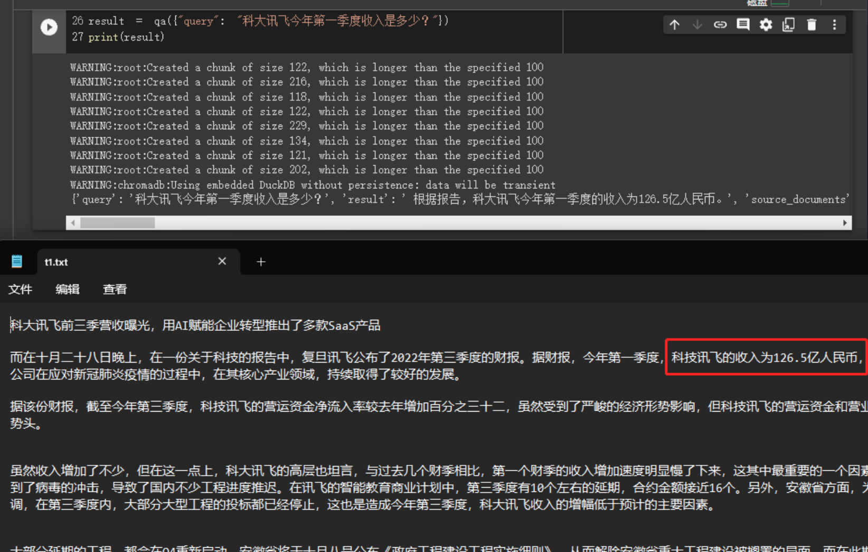Run the notebook cell with the play button
Image resolution: width=868 pixels, height=552 pixels.
(x=49, y=27)
